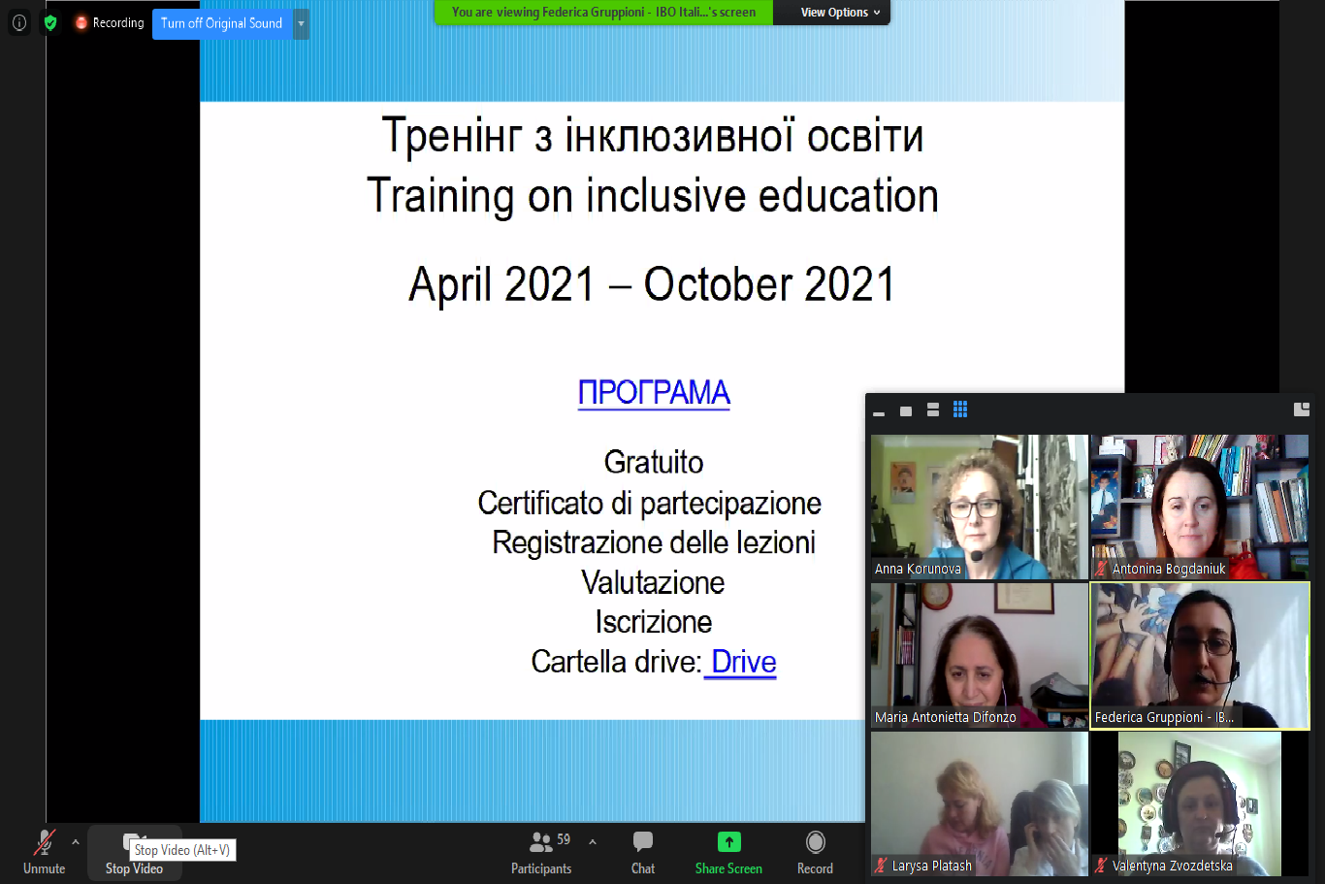Click 'Registrazione delle lezioni' line on slide
The height and width of the screenshot is (884, 1325).
click(654, 542)
